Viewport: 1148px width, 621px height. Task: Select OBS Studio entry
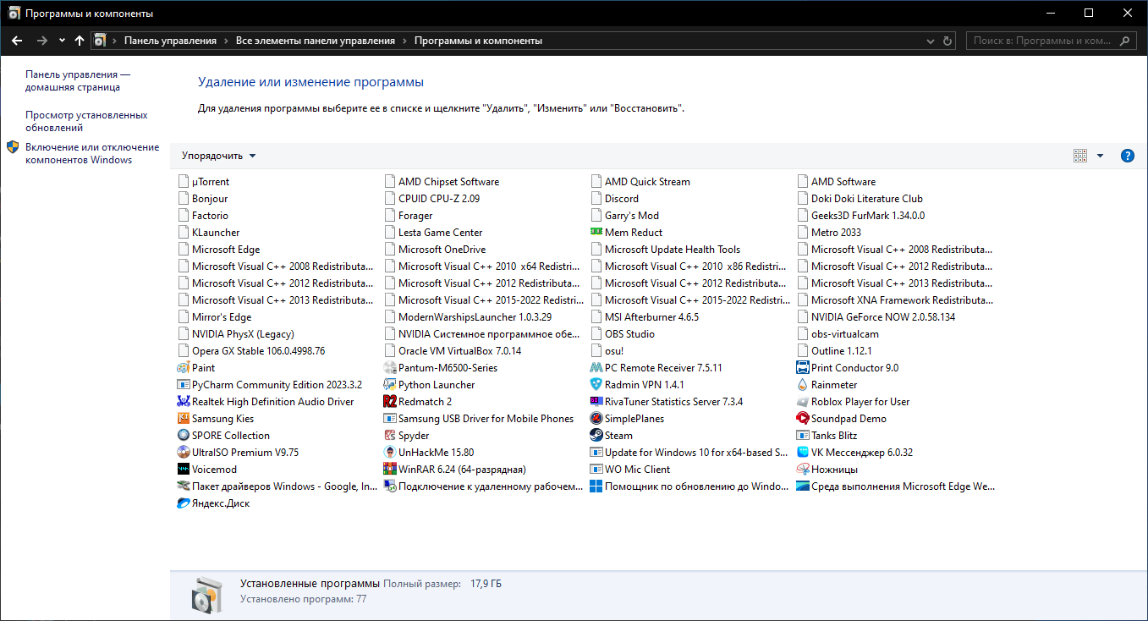click(x=623, y=334)
